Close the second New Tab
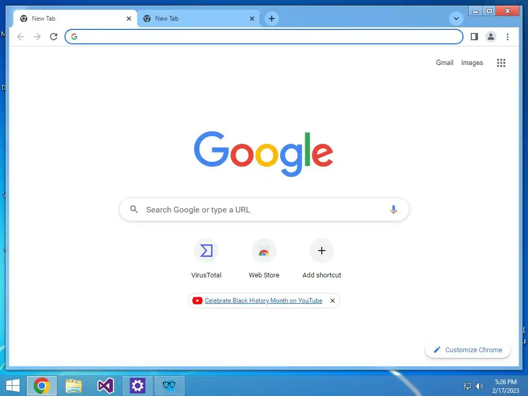The image size is (528, 396). 252,19
